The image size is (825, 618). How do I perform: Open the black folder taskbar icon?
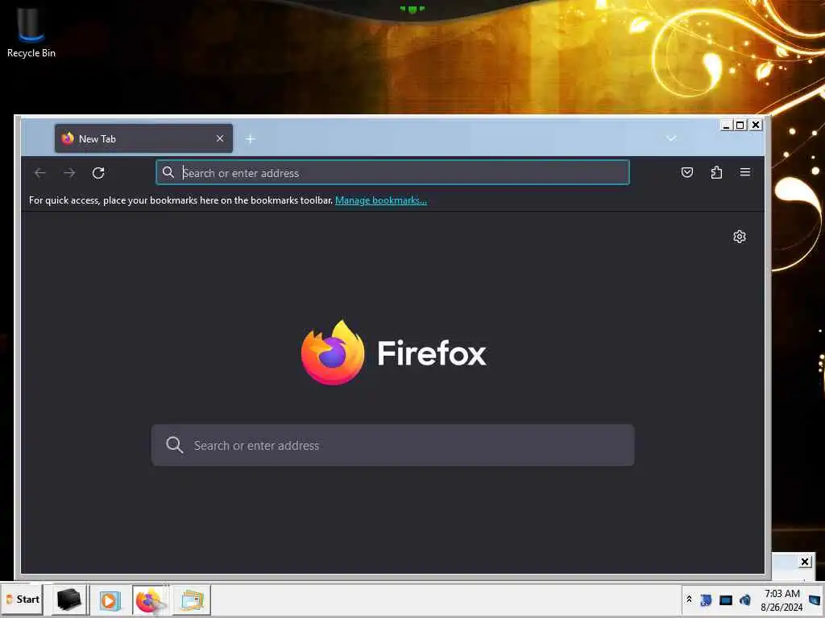click(x=69, y=599)
